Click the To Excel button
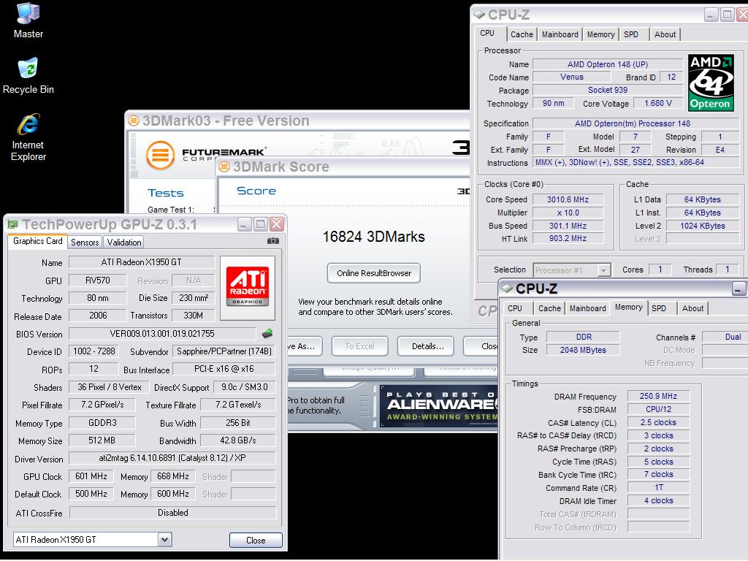Screen dimensions: 748x561 tap(359, 346)
